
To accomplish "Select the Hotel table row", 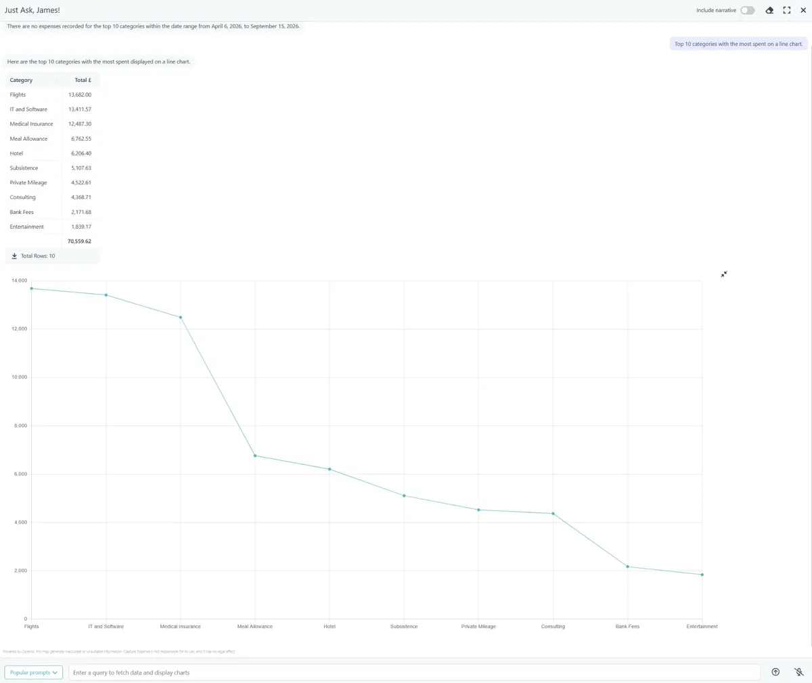I will click(x=52, y=153).
